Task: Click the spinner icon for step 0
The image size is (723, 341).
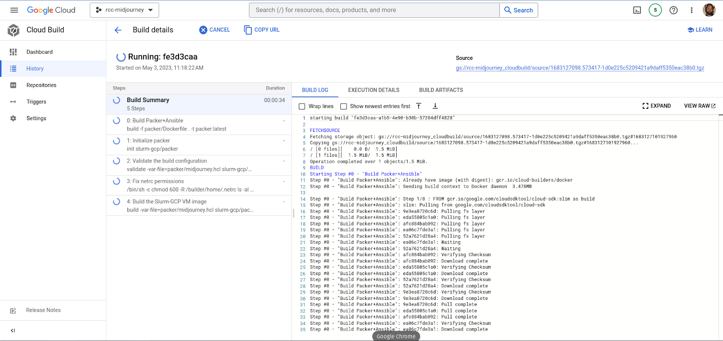Action: (x=117, y=121)
